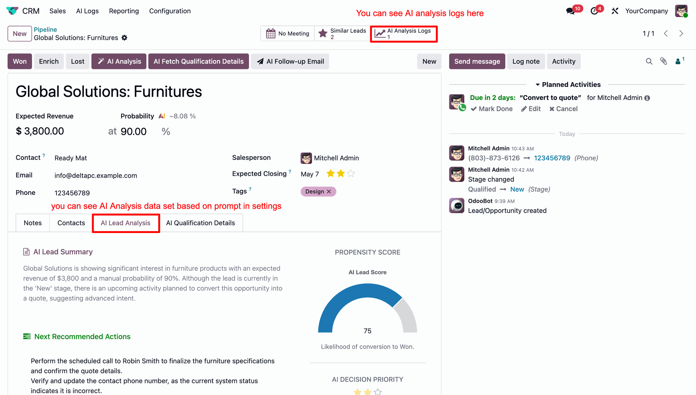Set priority to the third star
The image size is (696, 395).
(x=351, y=174)
